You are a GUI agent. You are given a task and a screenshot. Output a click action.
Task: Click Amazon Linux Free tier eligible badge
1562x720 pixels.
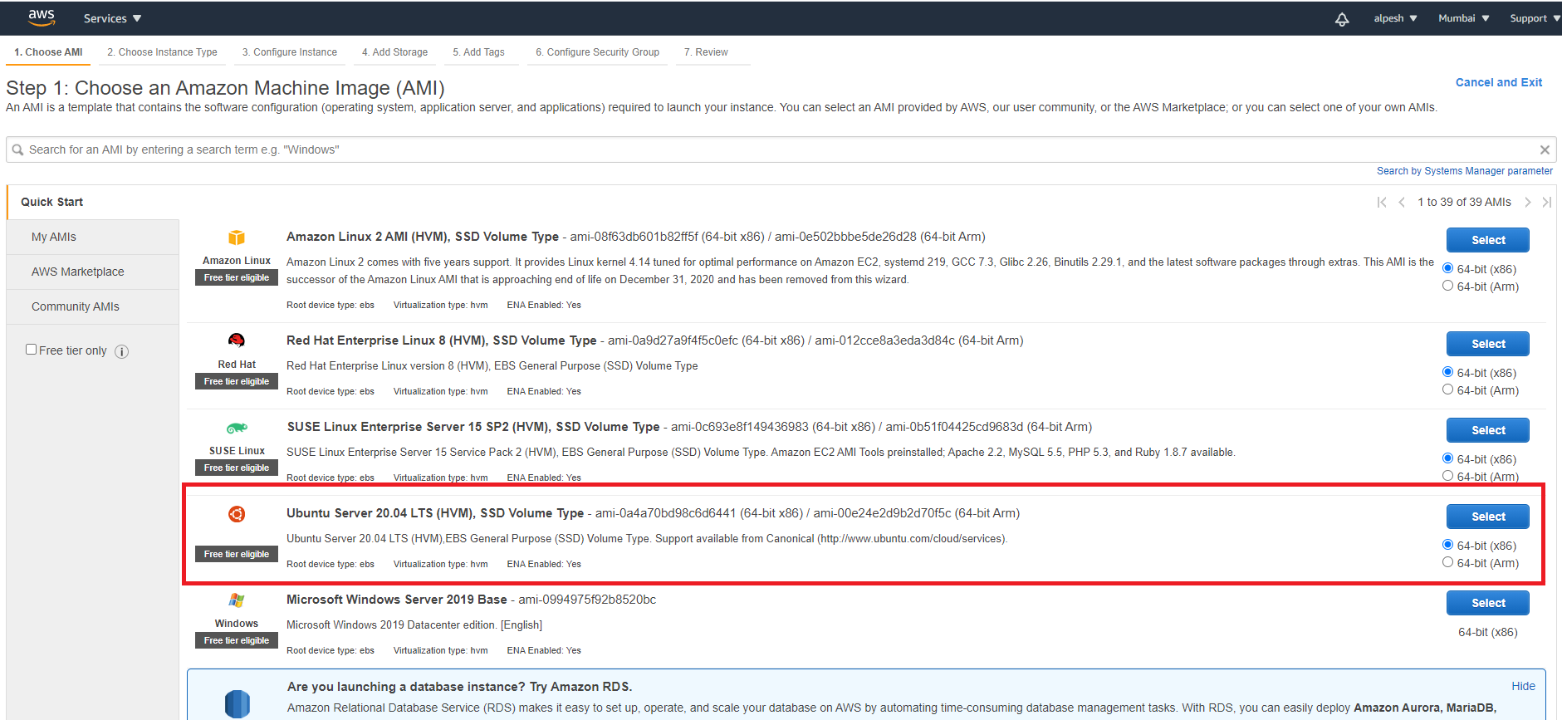point(237,278)
